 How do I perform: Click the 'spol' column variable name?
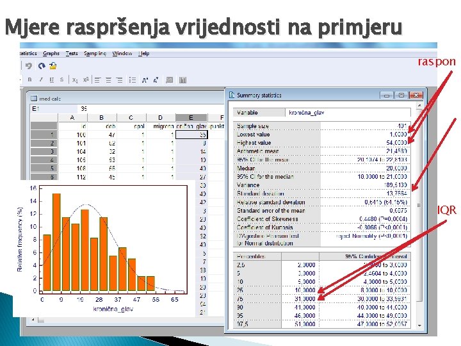tap(139, 126)
